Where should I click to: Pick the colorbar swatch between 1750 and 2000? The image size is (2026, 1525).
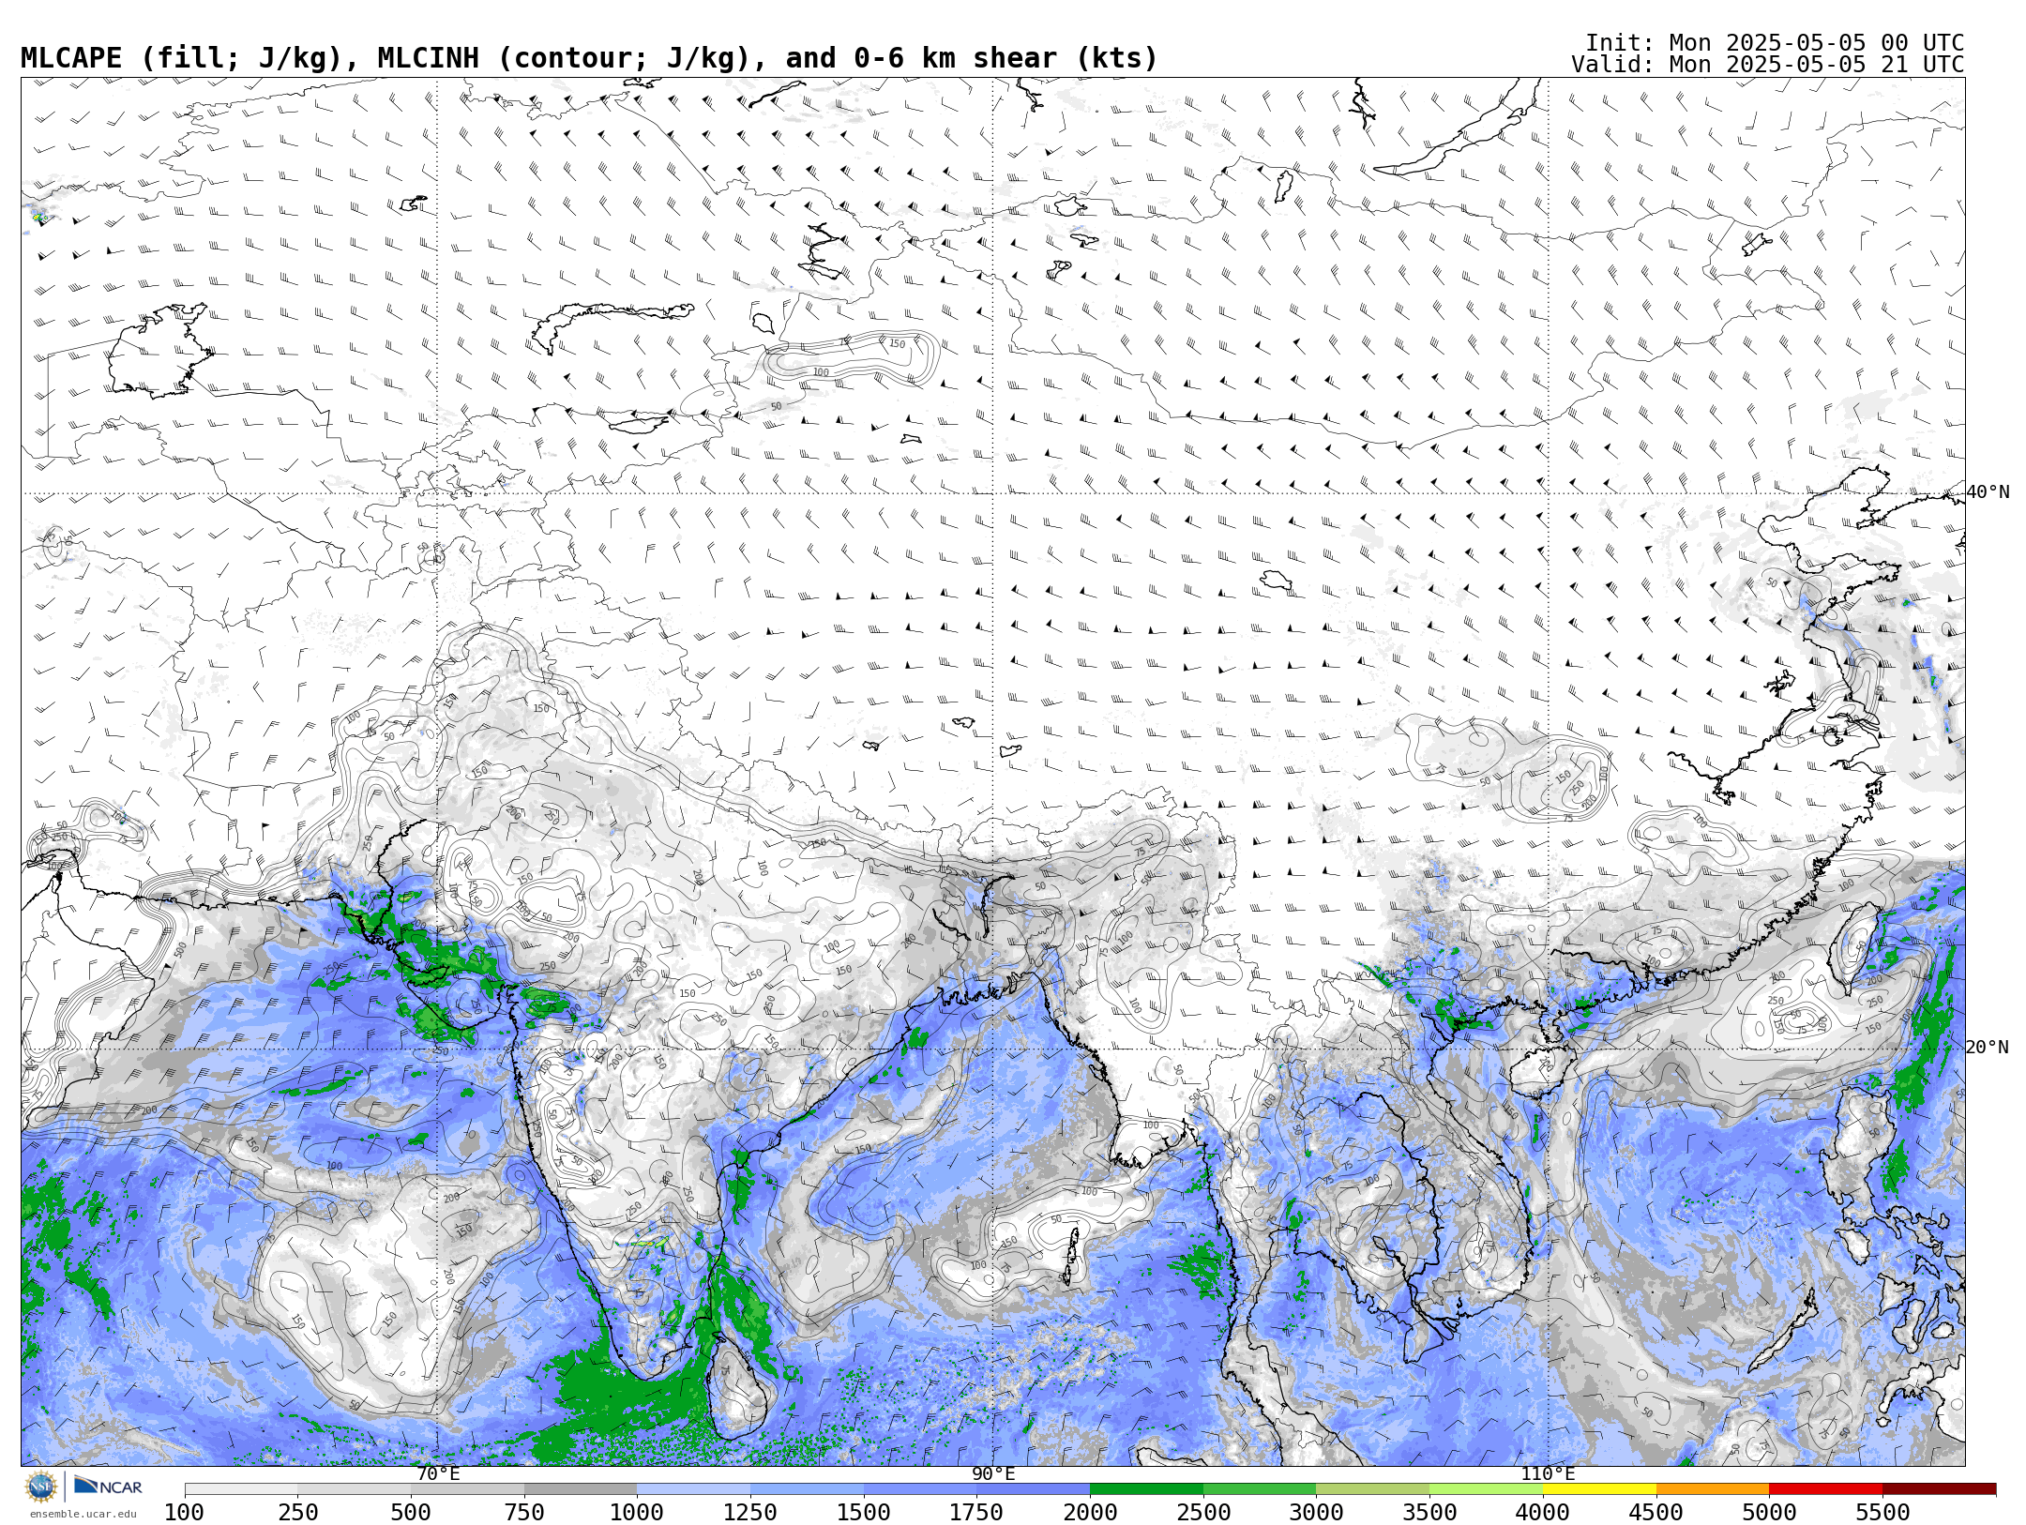click(x=1034, y=1489)
